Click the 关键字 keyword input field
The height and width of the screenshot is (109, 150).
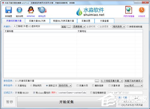(x=37, y=27)
